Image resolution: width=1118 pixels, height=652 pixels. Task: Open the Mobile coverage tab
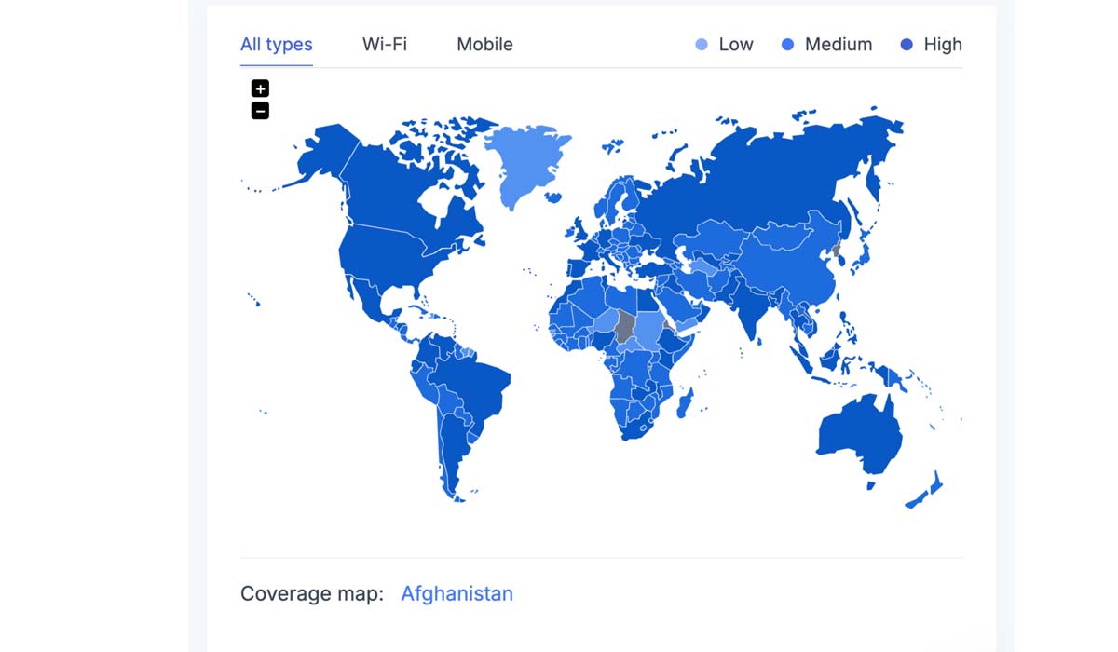(484, 45)
